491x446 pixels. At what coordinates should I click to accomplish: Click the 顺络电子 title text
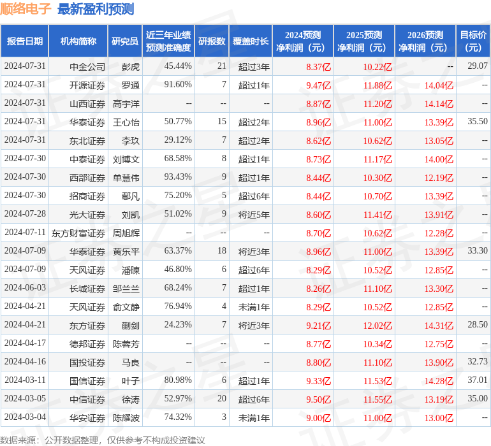pos(26,9)
